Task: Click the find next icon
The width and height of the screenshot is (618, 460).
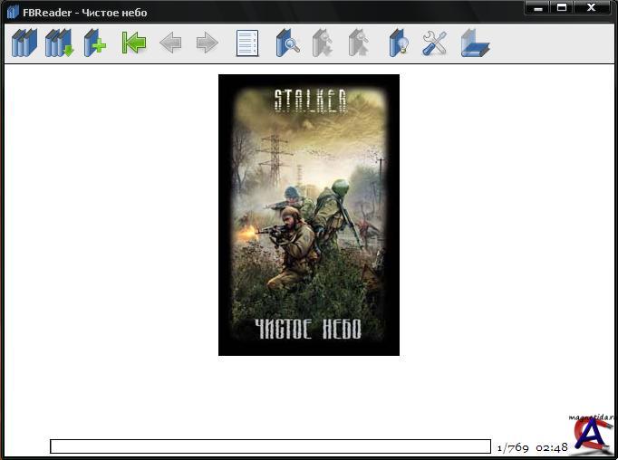Action: click(359, 43)
